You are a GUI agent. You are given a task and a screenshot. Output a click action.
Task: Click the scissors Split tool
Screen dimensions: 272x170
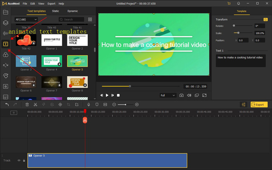36,104
